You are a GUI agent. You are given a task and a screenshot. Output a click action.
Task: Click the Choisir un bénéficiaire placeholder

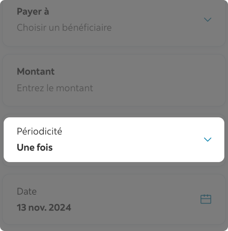[64, 27]
